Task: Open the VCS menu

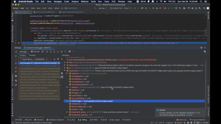Action: coord(114,1)
